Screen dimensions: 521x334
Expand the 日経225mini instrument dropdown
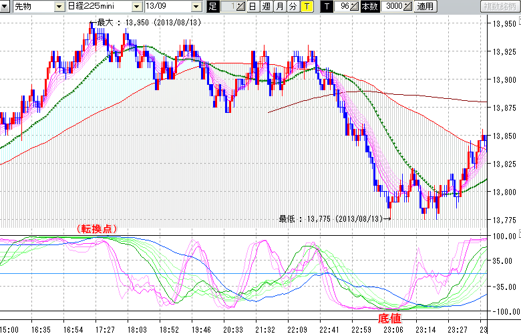point(136,7)
